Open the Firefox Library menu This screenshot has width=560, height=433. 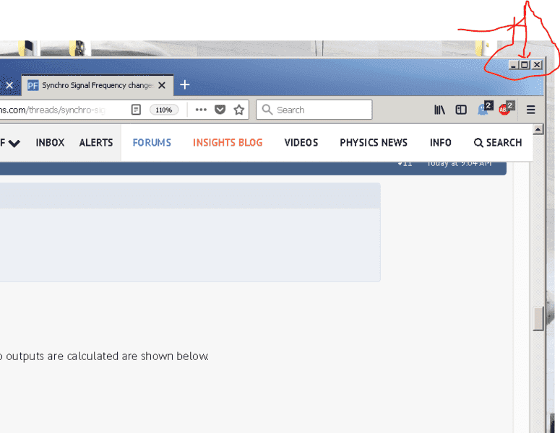pos(439,110)
